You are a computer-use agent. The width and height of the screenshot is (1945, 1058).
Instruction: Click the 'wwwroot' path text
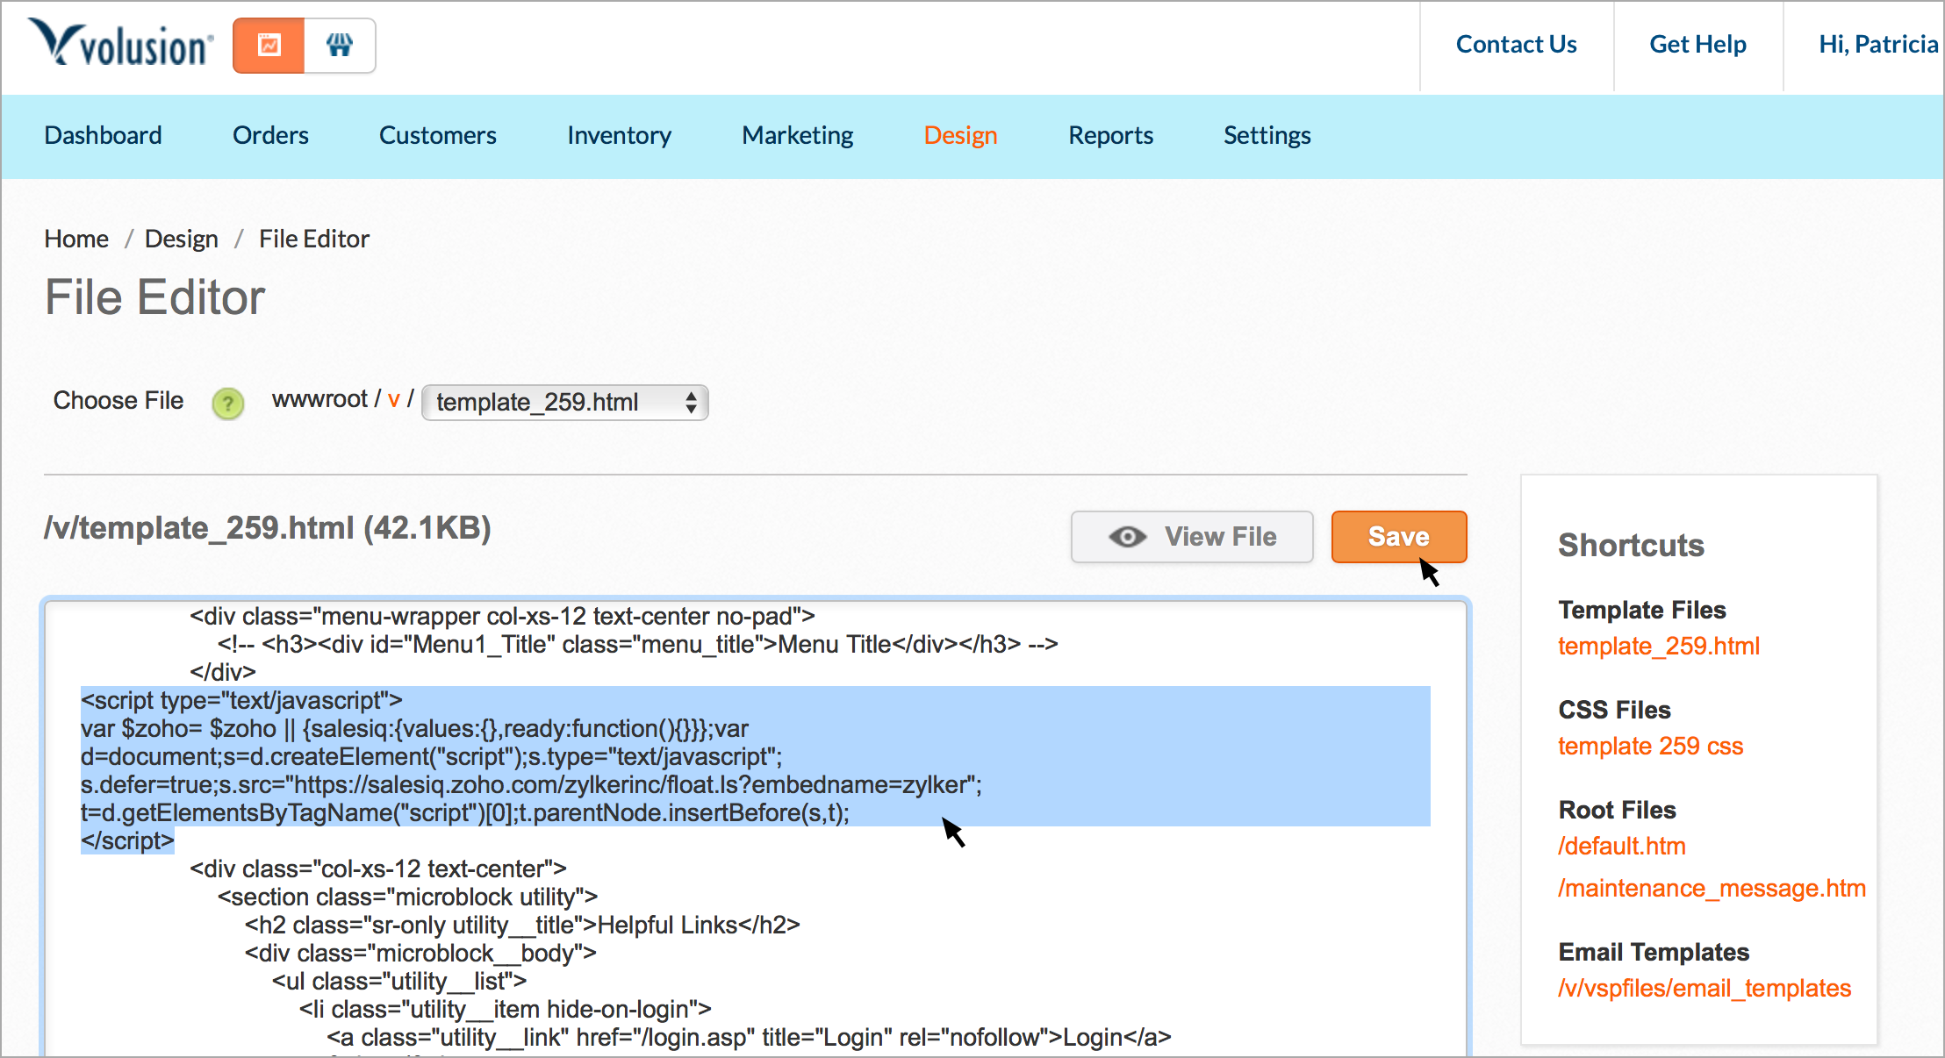tap(319, 399)
